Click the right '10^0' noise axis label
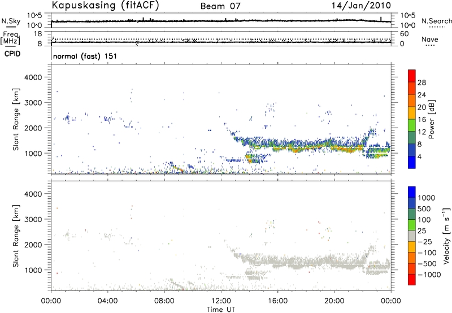The width and height of the screenshot is (452, 313). tap(408, 25)
